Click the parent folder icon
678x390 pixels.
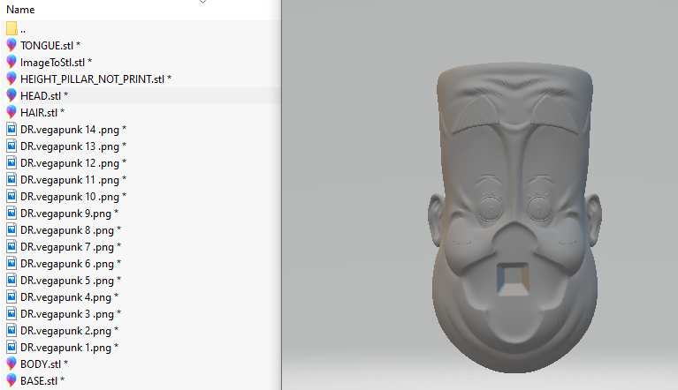11,28
